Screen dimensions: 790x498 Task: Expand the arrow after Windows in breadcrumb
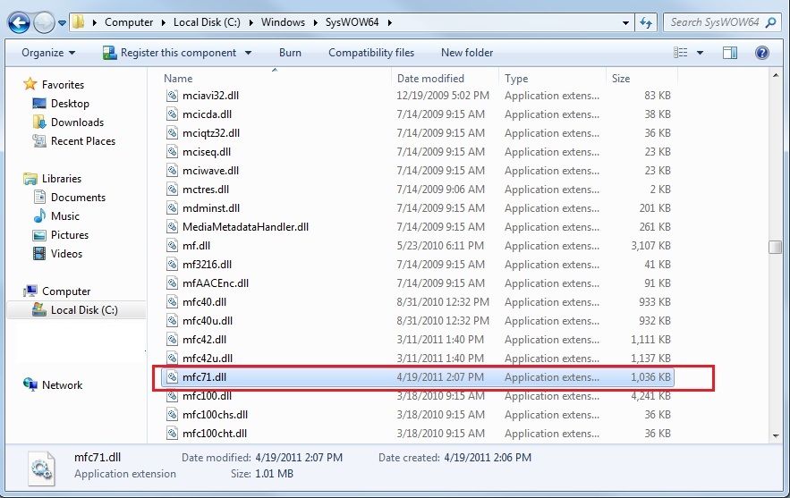pyautogui.click(x=315, y=22)
